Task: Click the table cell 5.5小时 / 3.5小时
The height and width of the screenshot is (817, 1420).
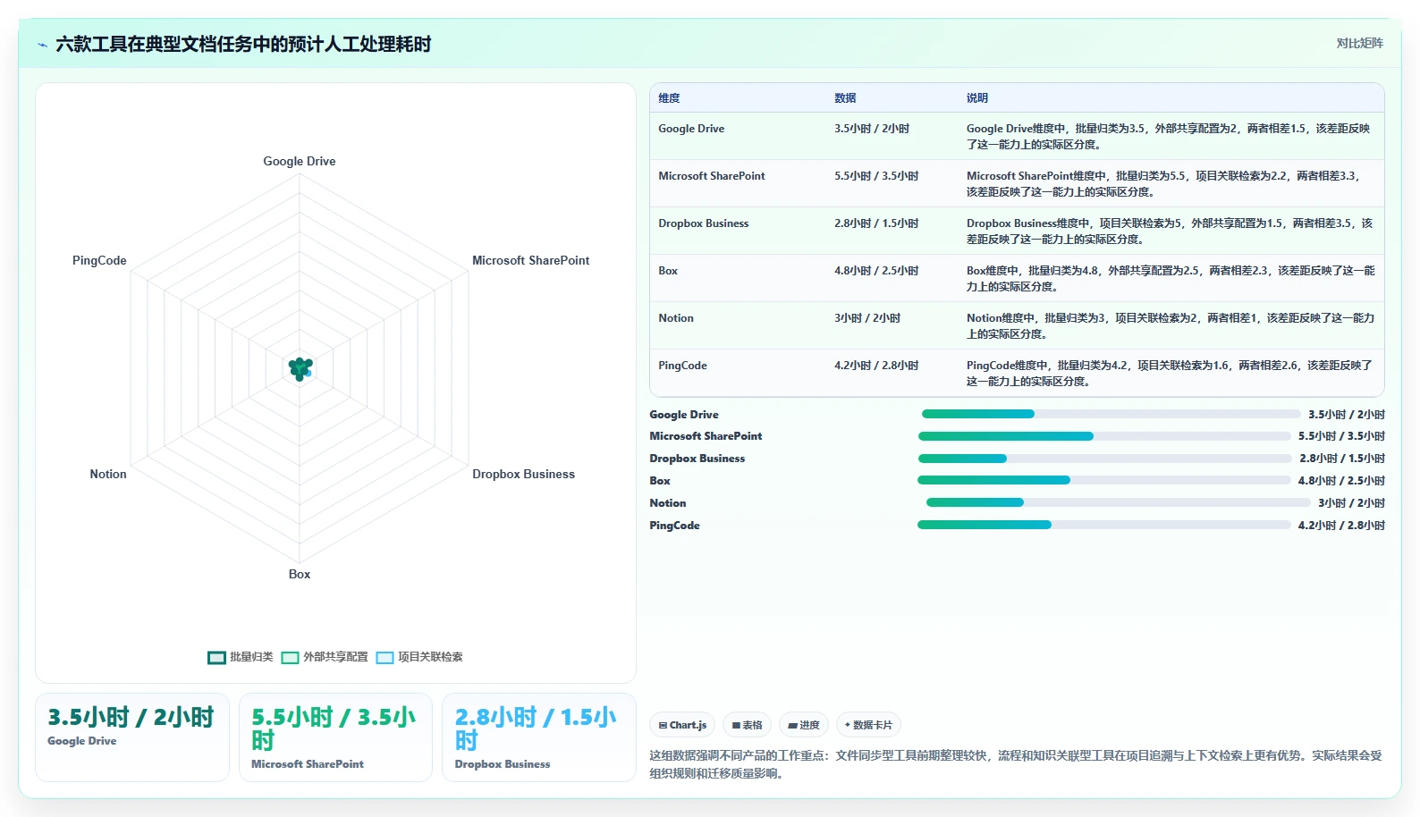Action: [876, 176]
